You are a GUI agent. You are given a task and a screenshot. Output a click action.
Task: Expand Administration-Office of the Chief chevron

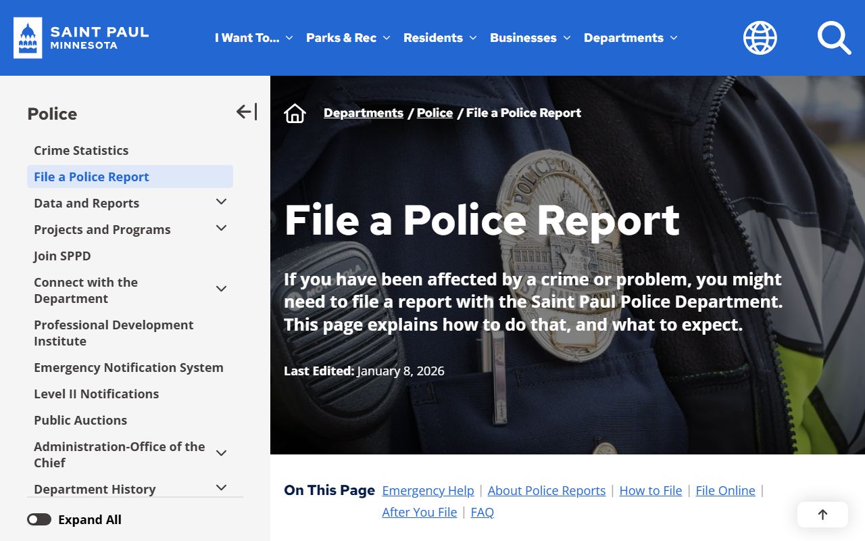221,454
